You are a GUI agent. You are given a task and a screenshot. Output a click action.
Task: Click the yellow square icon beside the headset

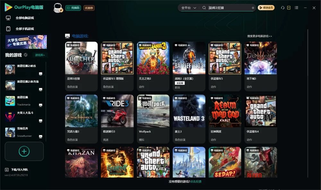[x=289, y=8]
